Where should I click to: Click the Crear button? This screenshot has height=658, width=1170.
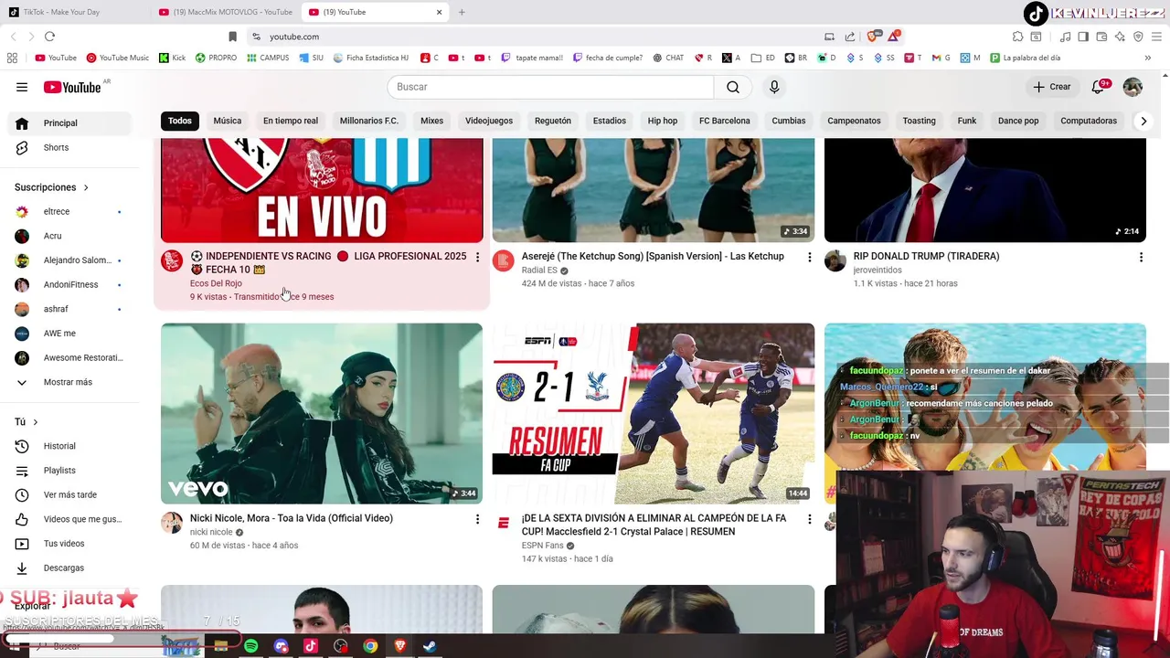click(1052, 87)
